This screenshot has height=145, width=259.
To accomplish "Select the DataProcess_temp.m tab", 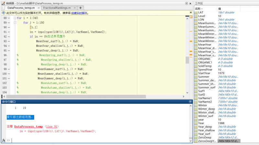I will tap(21, 8).
